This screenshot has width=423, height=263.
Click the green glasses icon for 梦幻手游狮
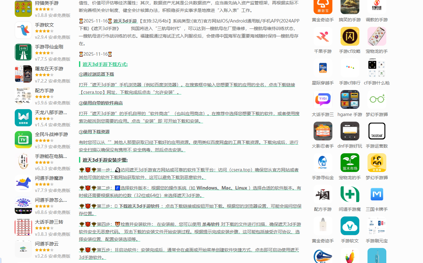coord(377,99)
